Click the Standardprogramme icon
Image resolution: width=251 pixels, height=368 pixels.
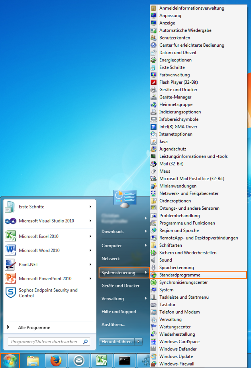(x=153, y=275)
